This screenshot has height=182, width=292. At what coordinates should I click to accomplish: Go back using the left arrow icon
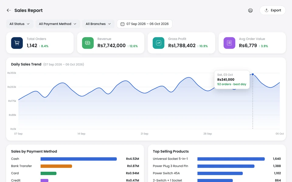[x=9, y=10]
